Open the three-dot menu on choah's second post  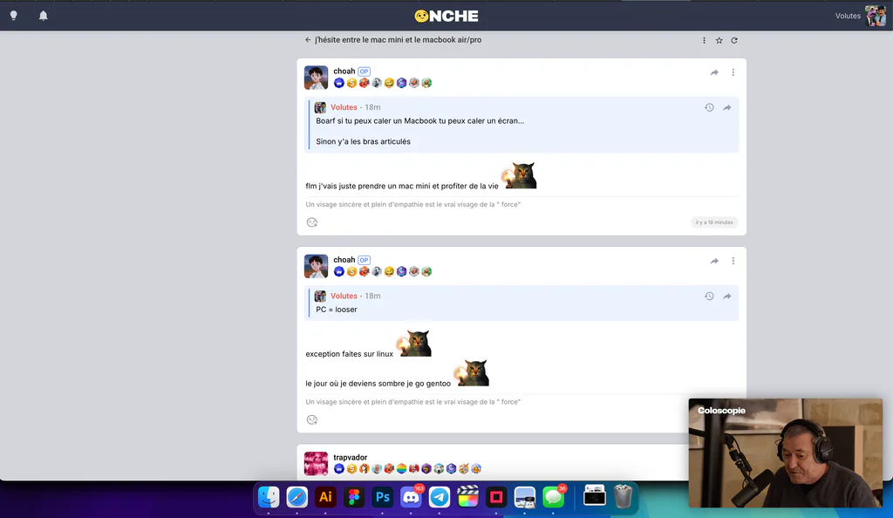pyautogui.click(x=733, y=261)
